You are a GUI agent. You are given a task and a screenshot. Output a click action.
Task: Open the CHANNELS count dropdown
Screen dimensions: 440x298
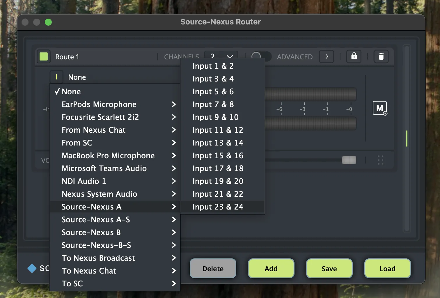(221, 55)
